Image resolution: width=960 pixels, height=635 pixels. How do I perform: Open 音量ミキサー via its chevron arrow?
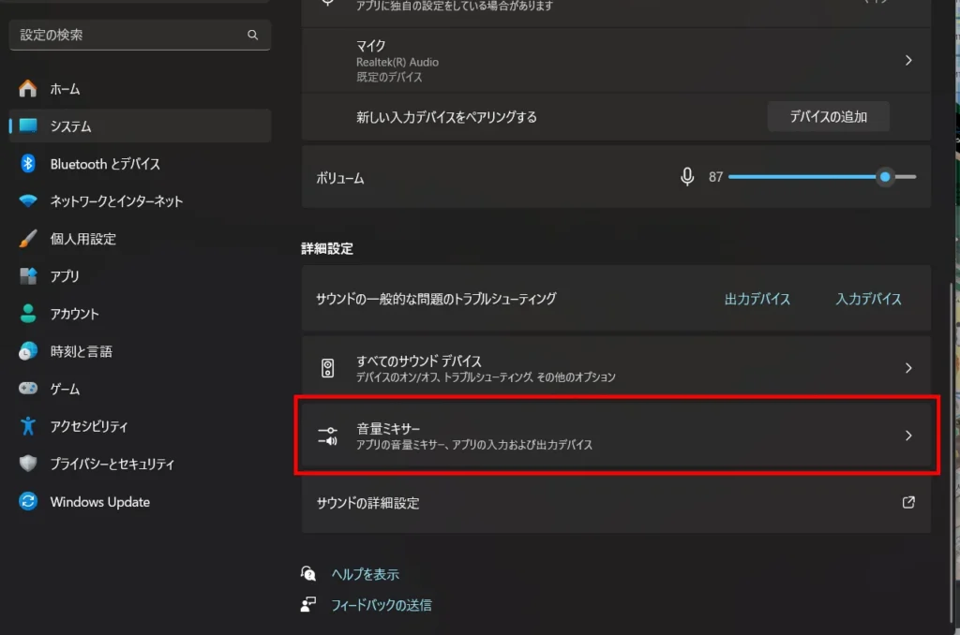907,436
